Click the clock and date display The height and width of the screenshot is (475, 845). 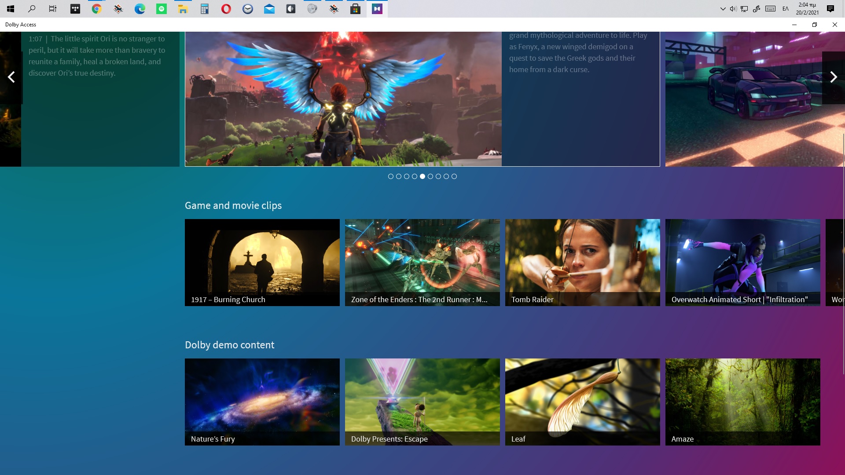click(x=807, y=9)
